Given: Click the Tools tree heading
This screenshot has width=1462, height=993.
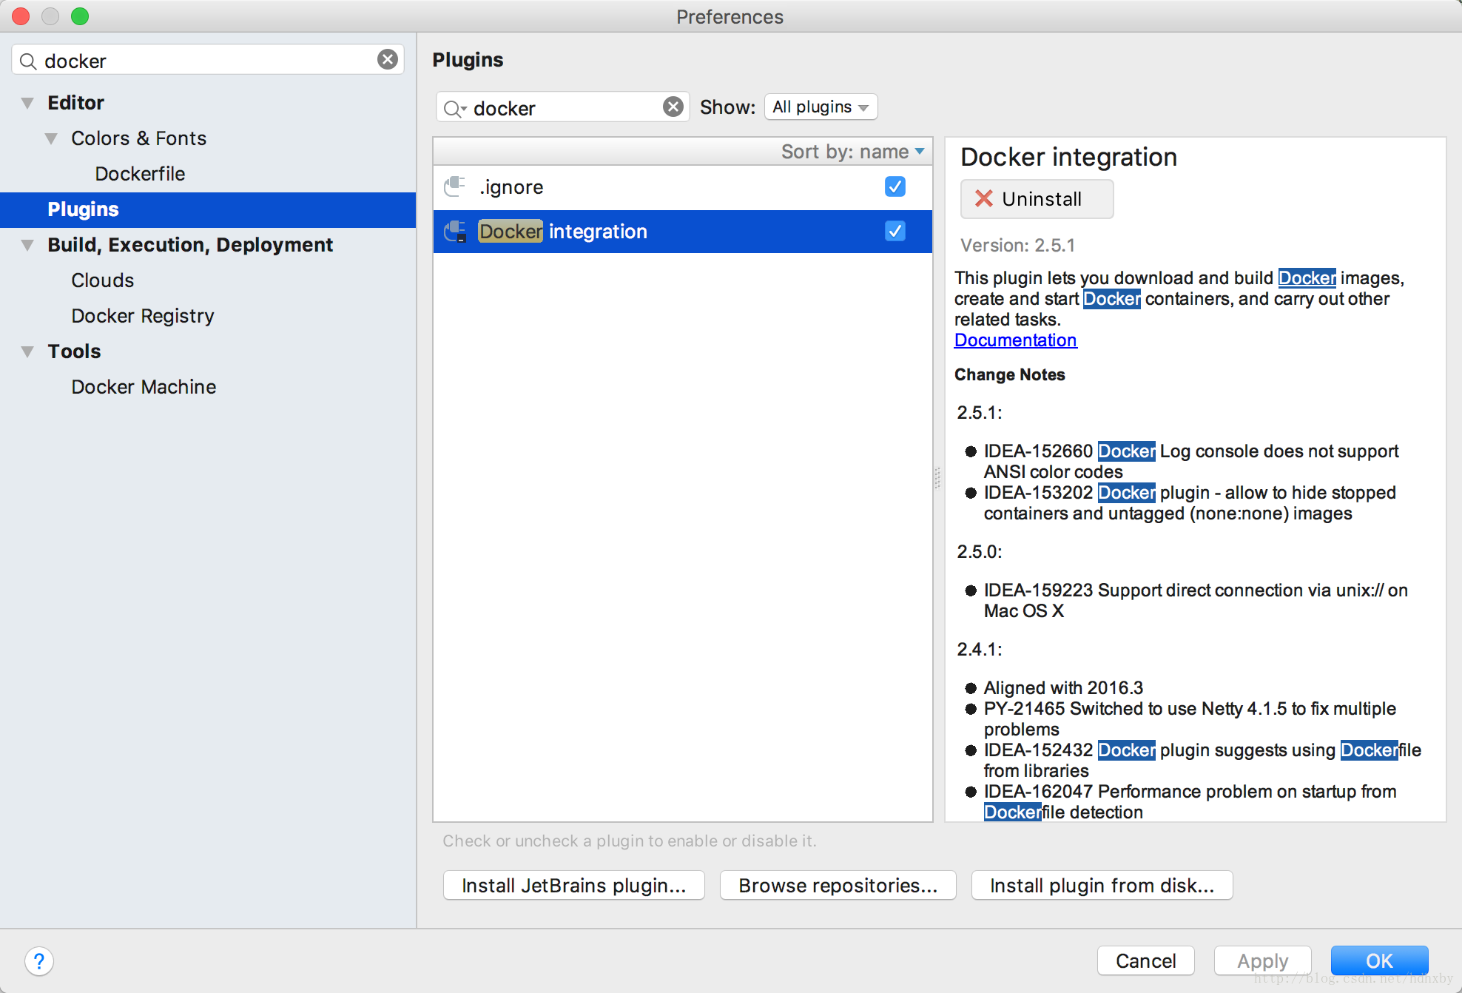Looking at the screenshot, I should [x=74, y=351].
